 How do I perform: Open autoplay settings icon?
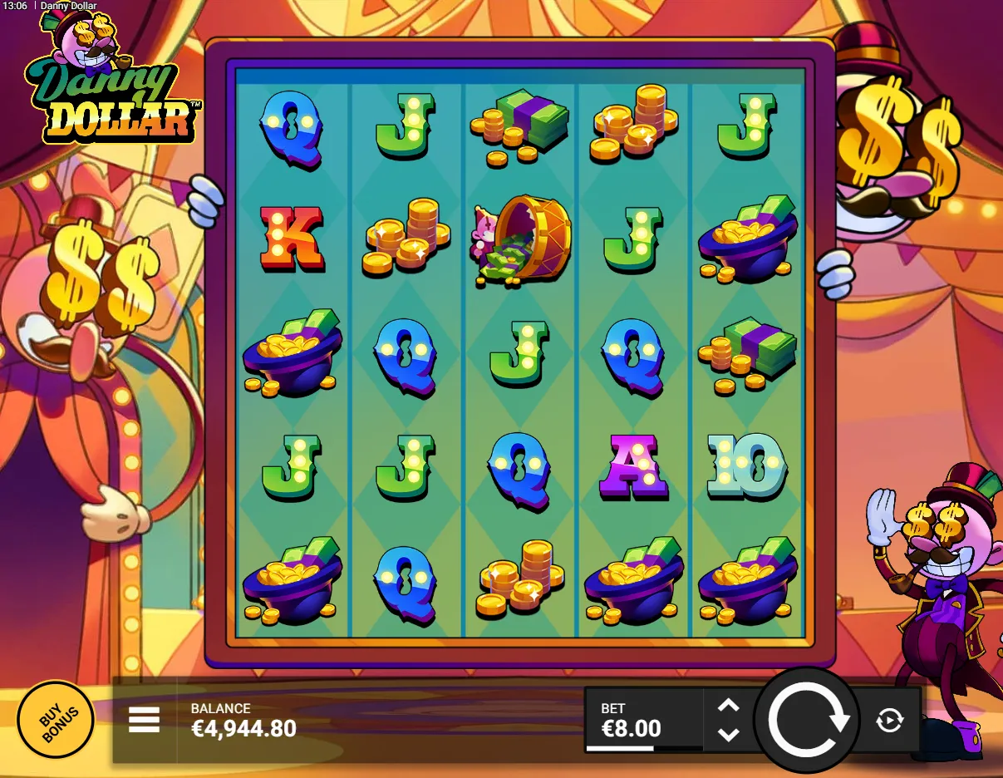(890, 721)
